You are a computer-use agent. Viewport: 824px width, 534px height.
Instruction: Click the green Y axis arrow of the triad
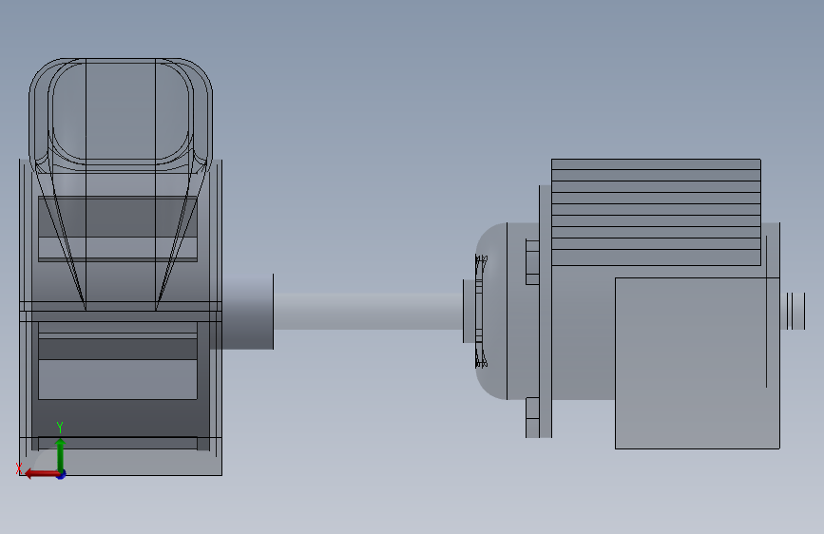click(61, 454)
